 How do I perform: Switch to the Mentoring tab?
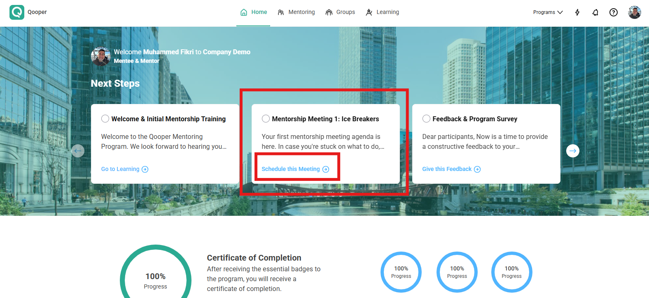296,12
